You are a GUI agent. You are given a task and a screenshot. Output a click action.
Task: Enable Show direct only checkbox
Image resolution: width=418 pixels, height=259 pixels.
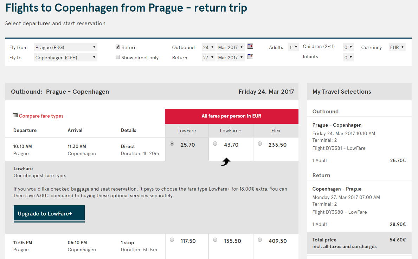point(117,57)
